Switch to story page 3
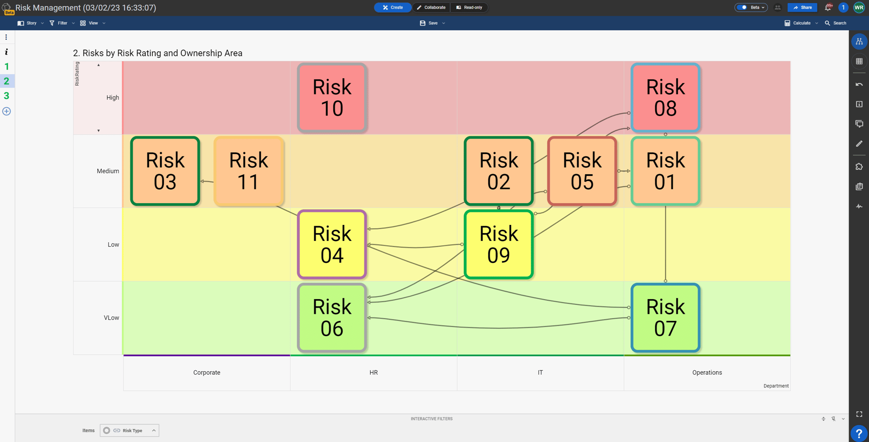 pos(7,96)
